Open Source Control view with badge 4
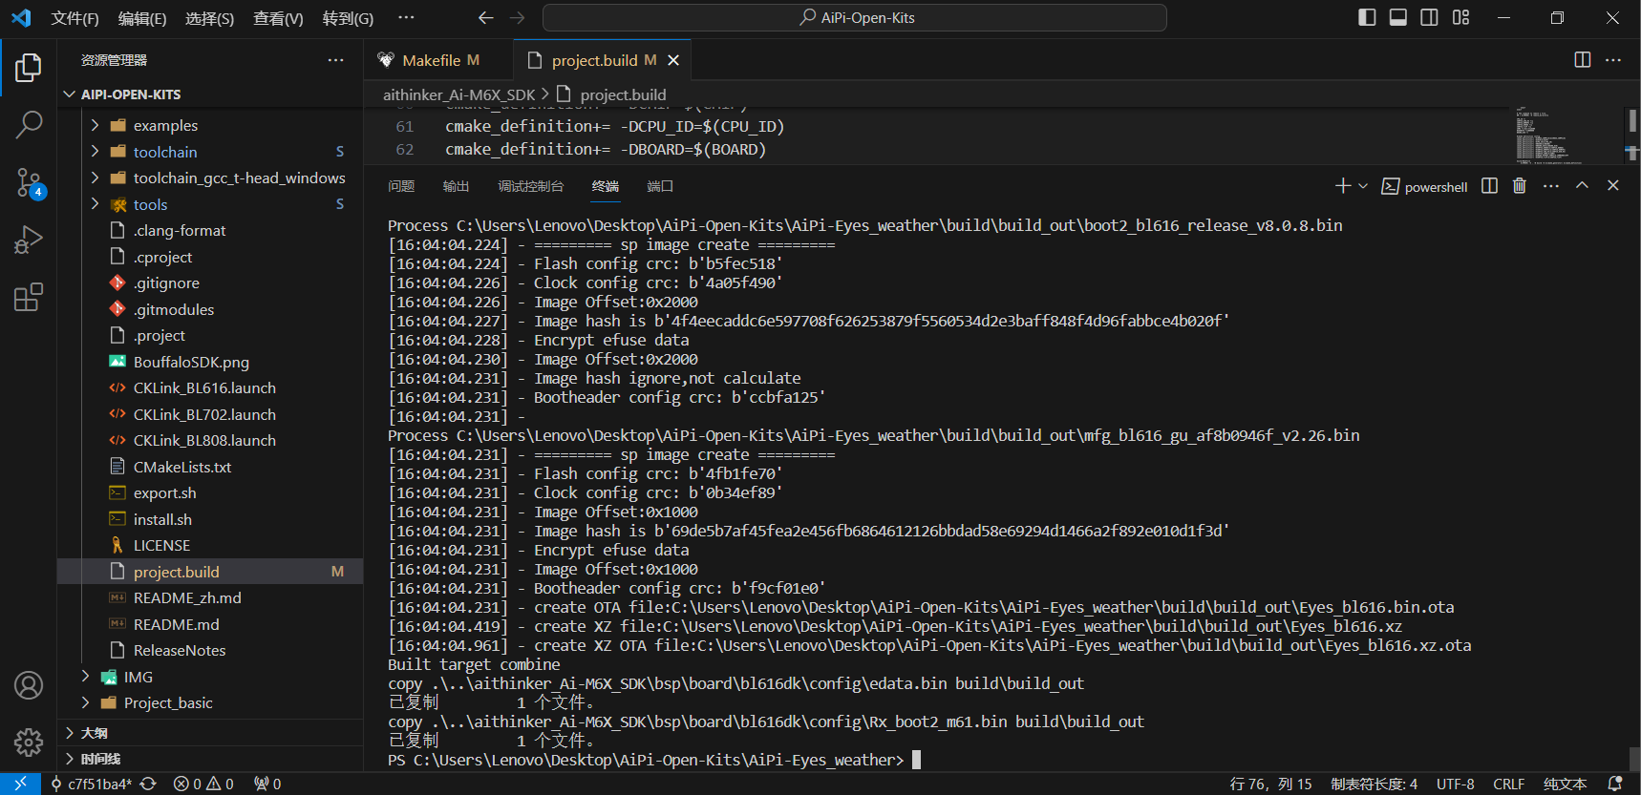Image resolution: width=1641 pixels, height=795 pixels. pyautogui.click(x=29, y=182)
